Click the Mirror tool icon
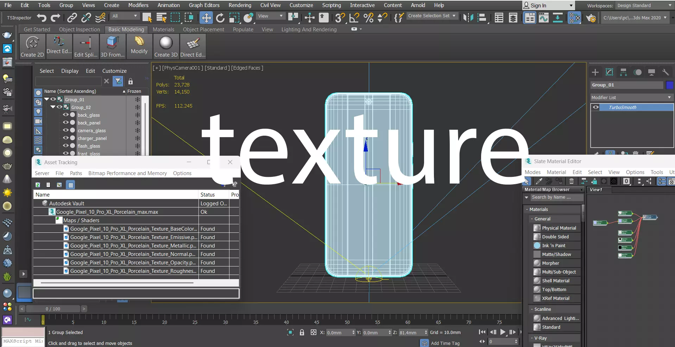 [x=468, y=18]
